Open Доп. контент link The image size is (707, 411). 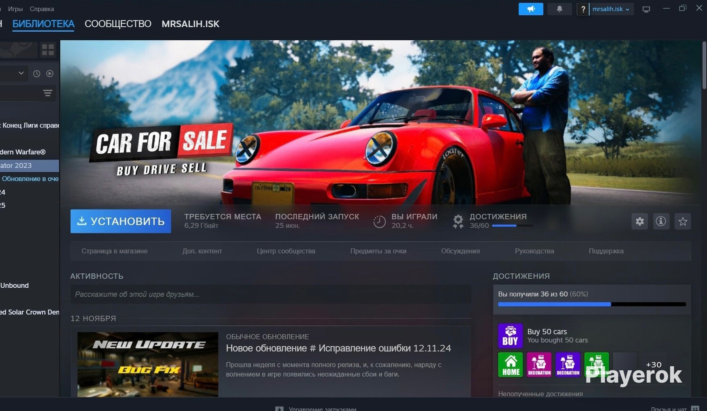click(202, 251)
